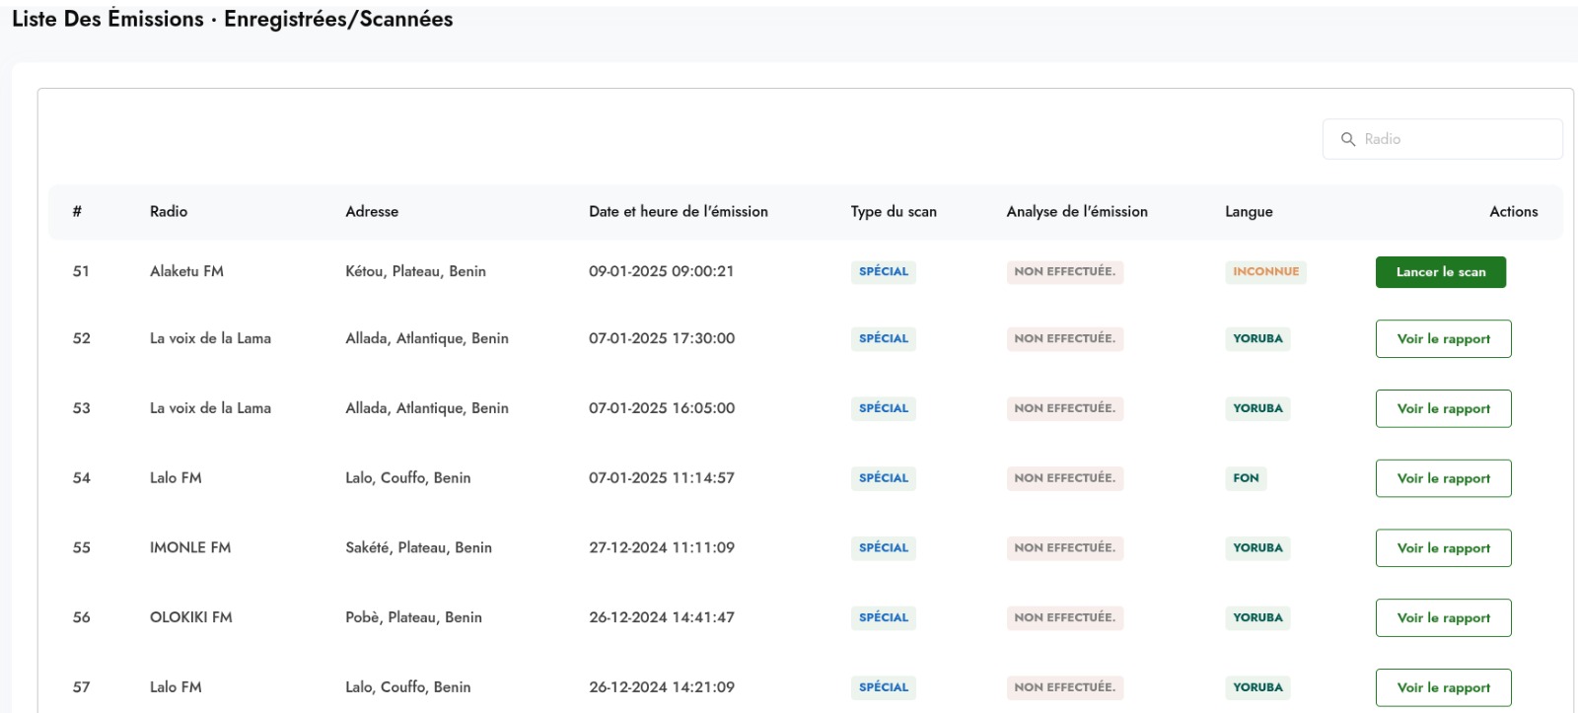Select the OLOKIKI FM radio name
Screen dimensions: 1578x713
(190, 617)
